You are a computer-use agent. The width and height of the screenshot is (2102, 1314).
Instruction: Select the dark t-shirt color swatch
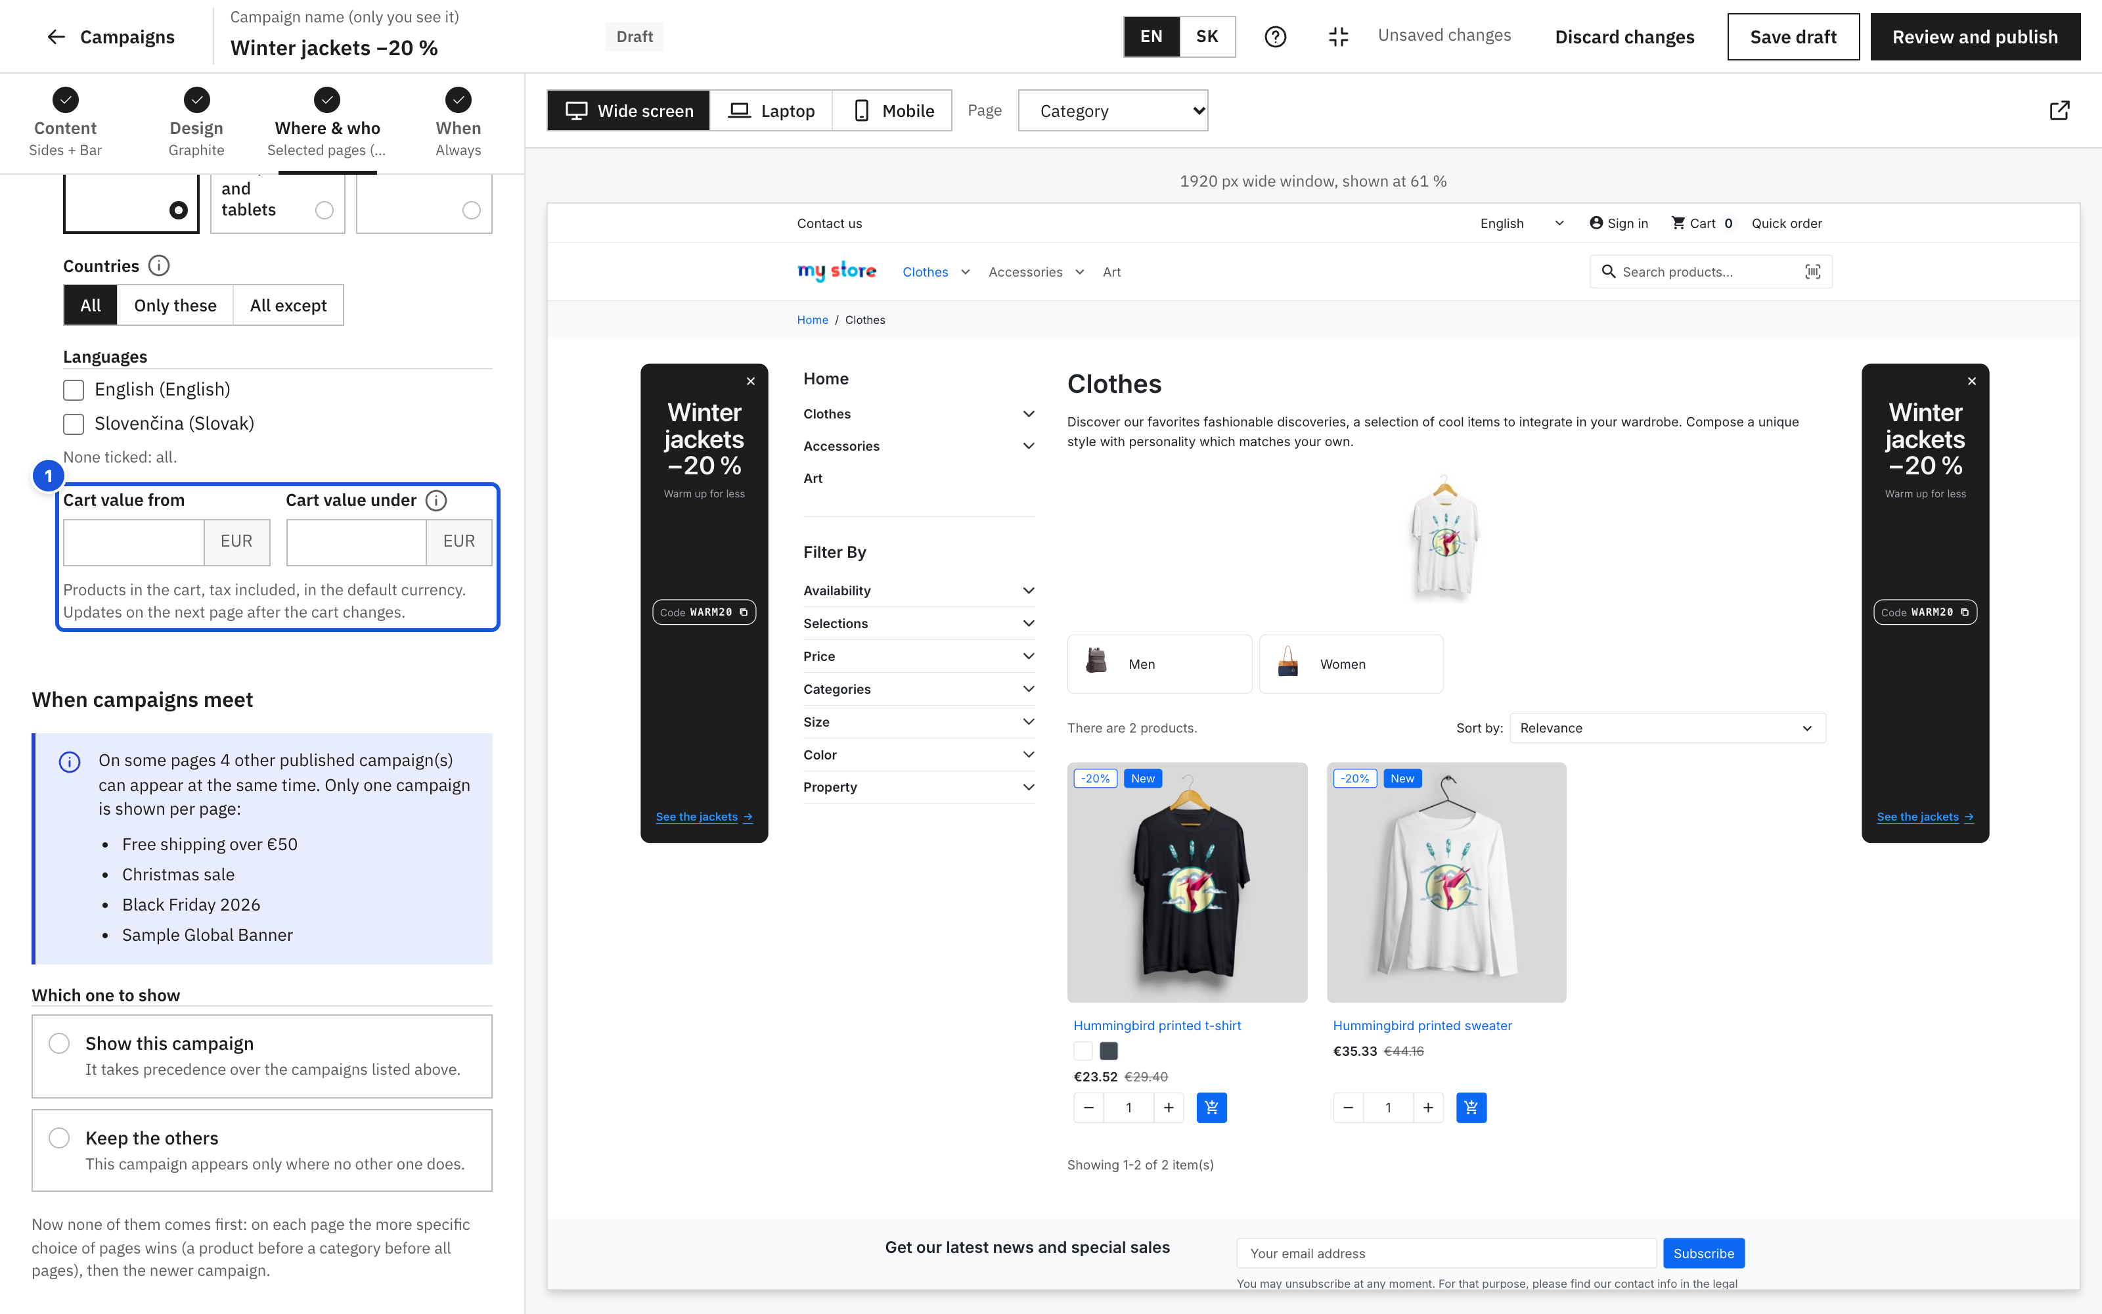point(1109,1051)
